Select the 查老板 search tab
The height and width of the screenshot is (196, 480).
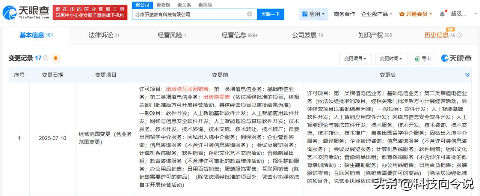[x=163, y=5]
